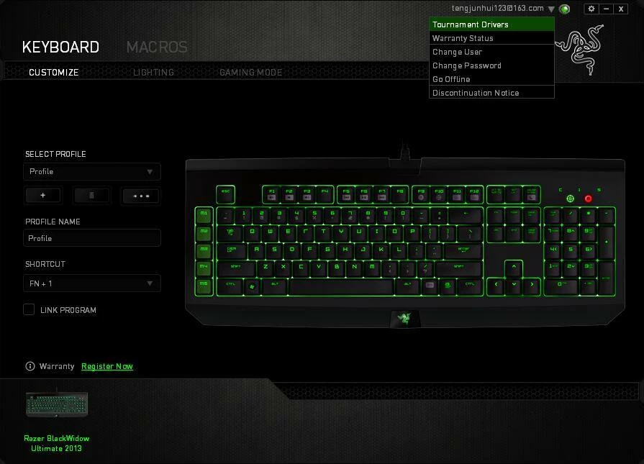Switch to the Macros tab
The width and height of the screenshot is (644, 464).
point(157,47)
